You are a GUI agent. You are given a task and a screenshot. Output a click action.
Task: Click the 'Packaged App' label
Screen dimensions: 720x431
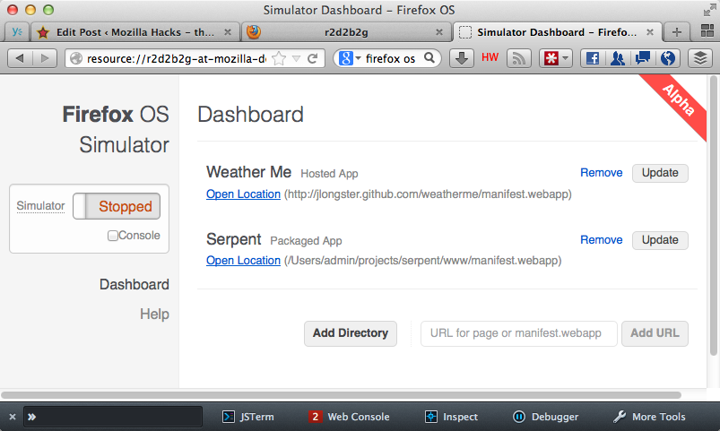click(306, 240)
